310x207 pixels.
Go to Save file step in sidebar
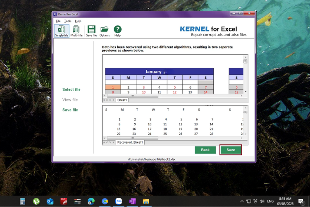click(70, 110)
